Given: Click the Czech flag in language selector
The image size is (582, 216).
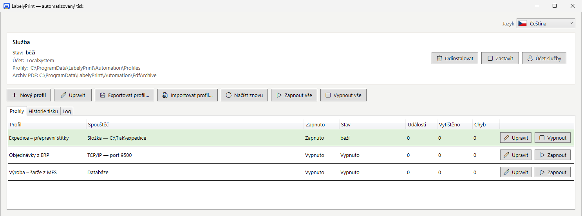Looking at the screenshot, I should tap(522, 23).
